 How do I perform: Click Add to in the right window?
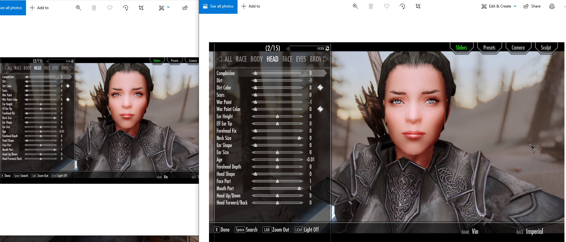point(251,6)
